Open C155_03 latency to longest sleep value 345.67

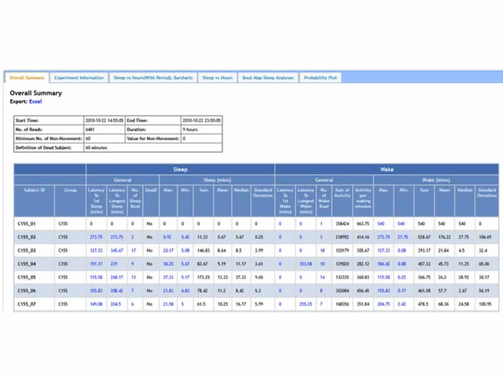click(x=117, y=250)
